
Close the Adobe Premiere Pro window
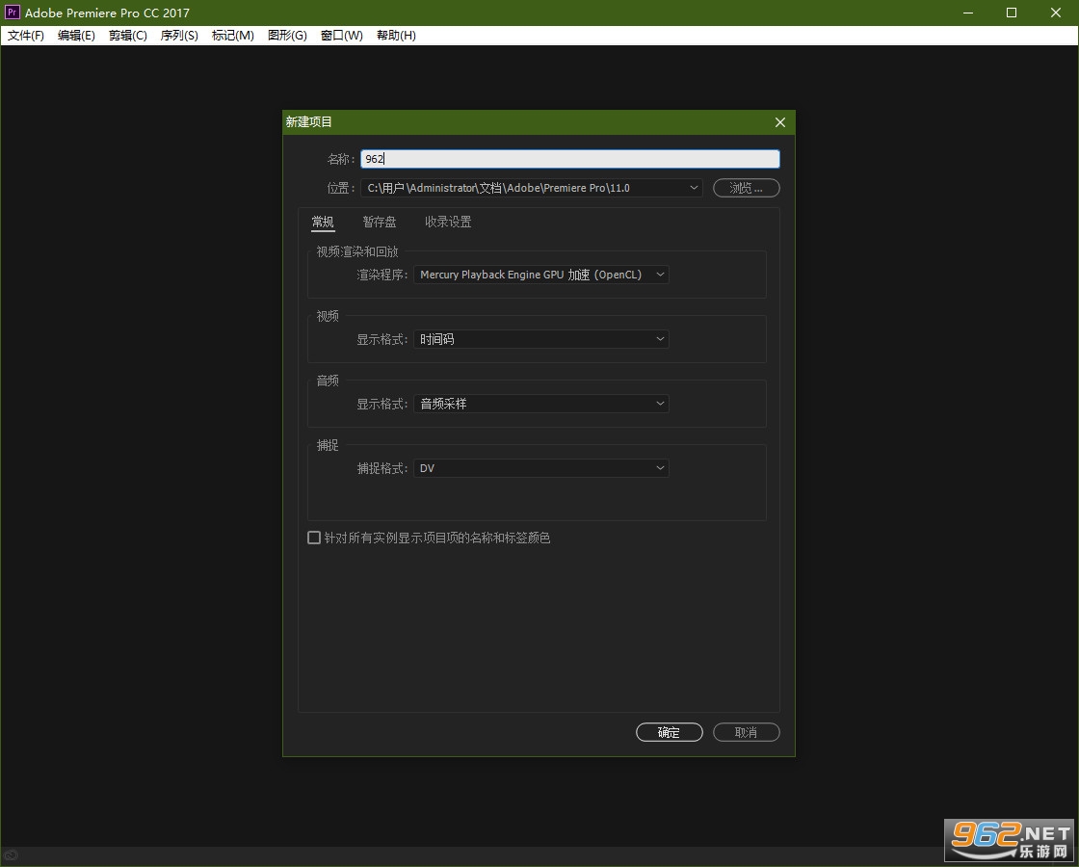pyautogui.click(x=1055, y=13)
